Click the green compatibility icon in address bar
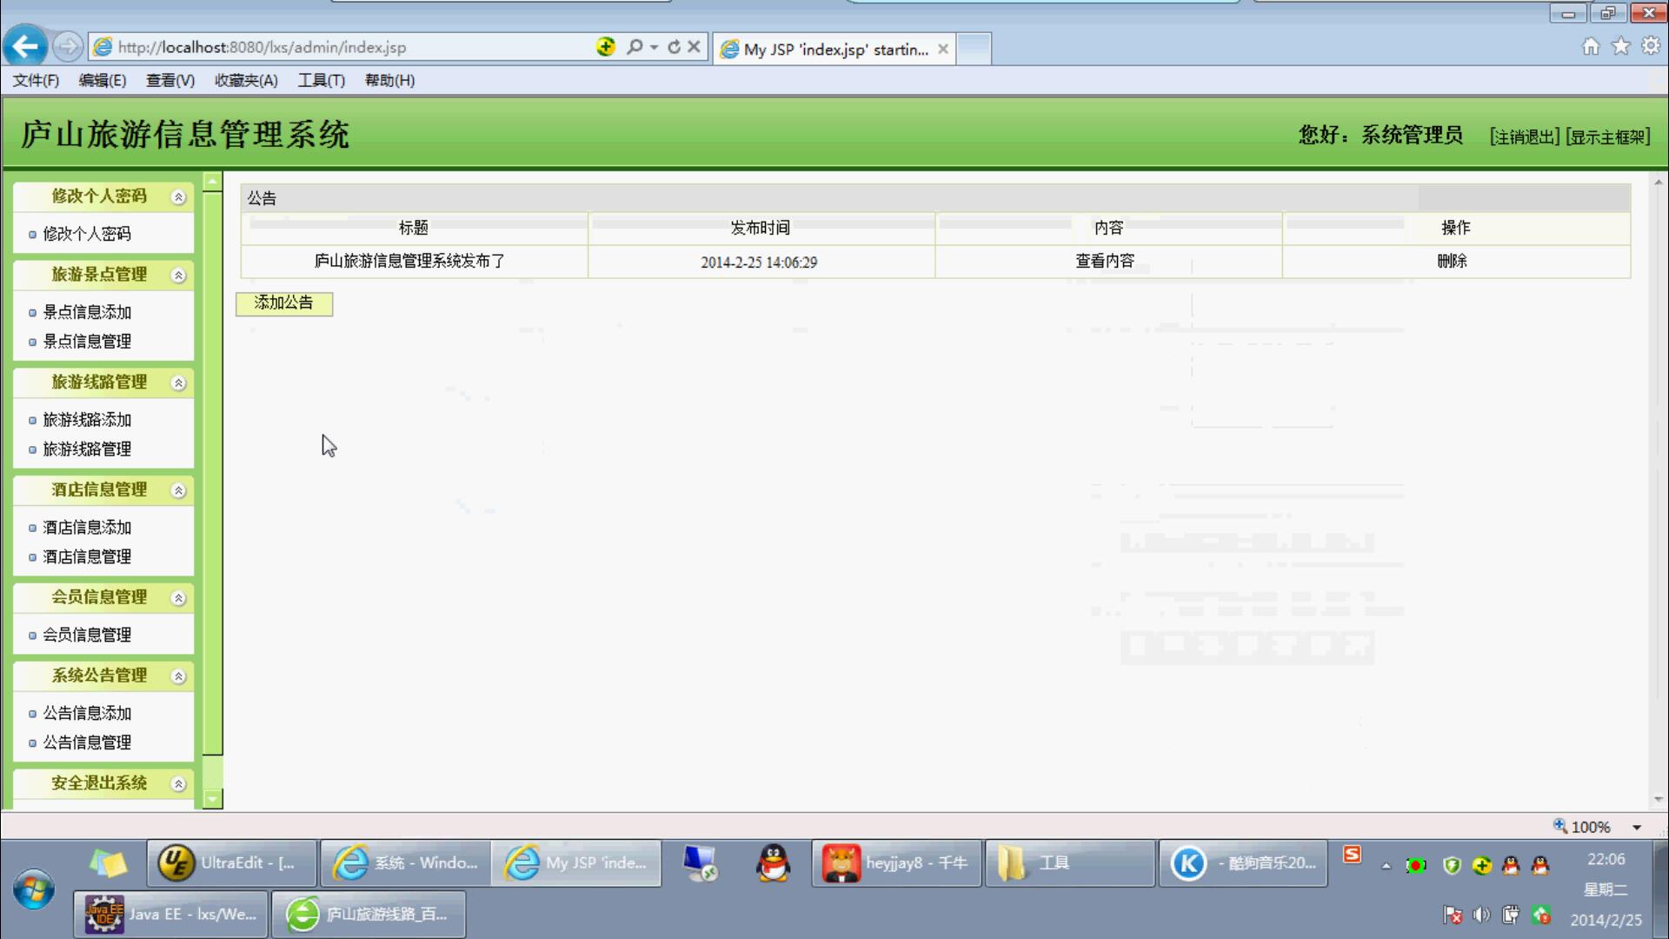 coord(606,47)
